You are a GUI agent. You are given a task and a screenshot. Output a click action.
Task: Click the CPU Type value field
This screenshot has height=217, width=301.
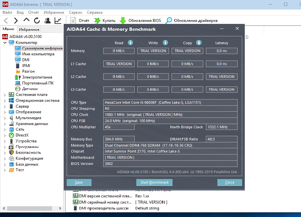click(170, 102)
